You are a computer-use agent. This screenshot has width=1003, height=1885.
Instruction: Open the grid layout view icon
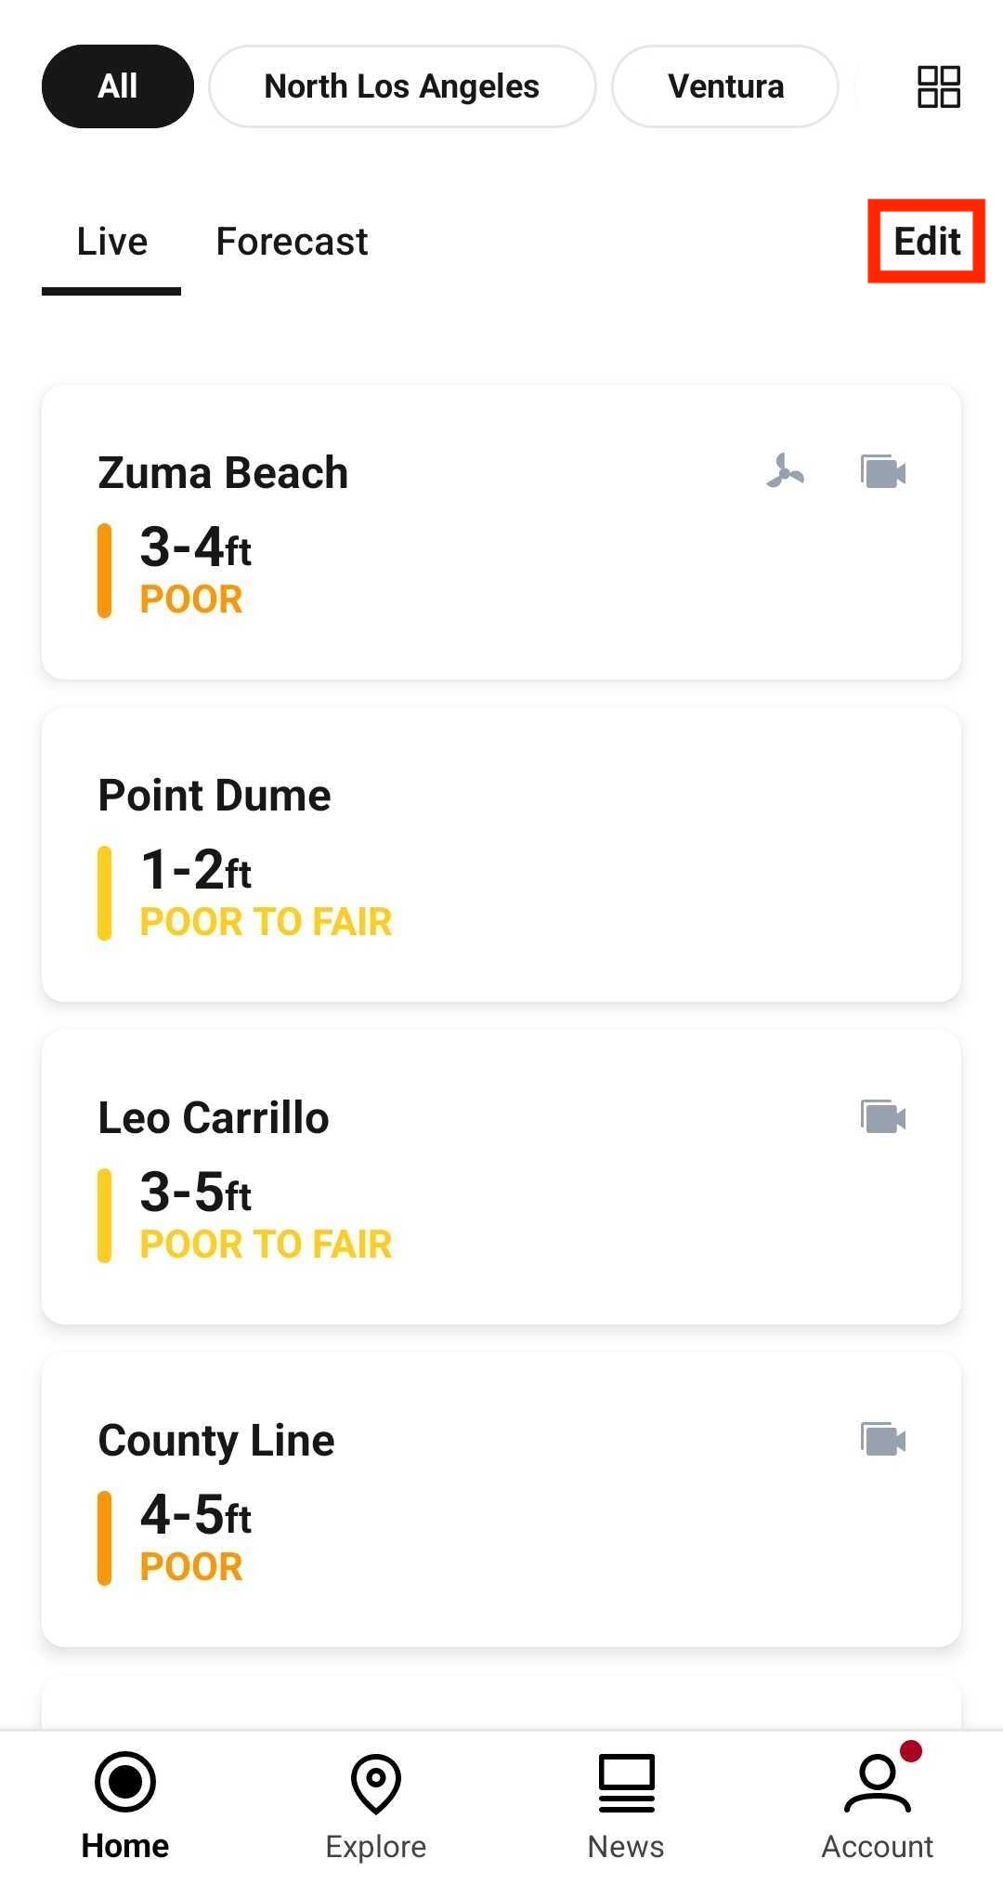pos(938,86)
